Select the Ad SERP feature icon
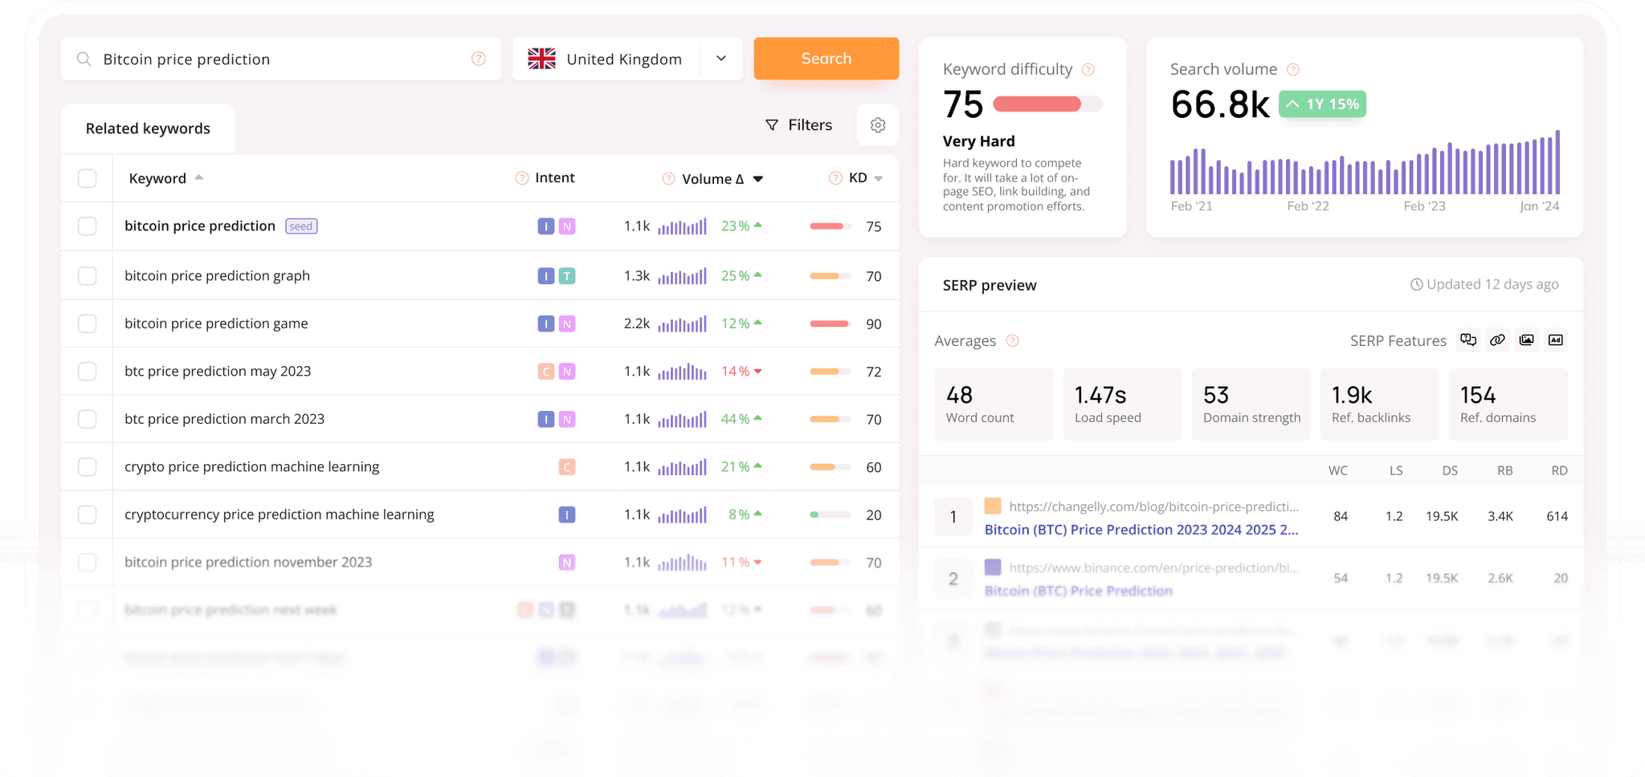The height and width of the screenshot is (777, 1645). coord(1555,340)
